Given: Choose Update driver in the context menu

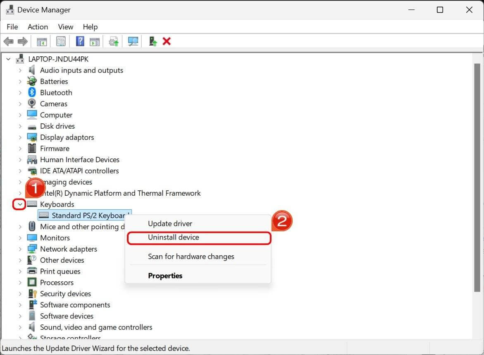Looking at the screenshot, I should tap(170, 223).
